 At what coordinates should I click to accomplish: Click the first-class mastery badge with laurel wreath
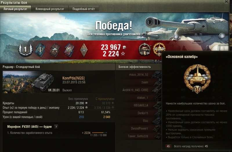(x=26, y=50)
